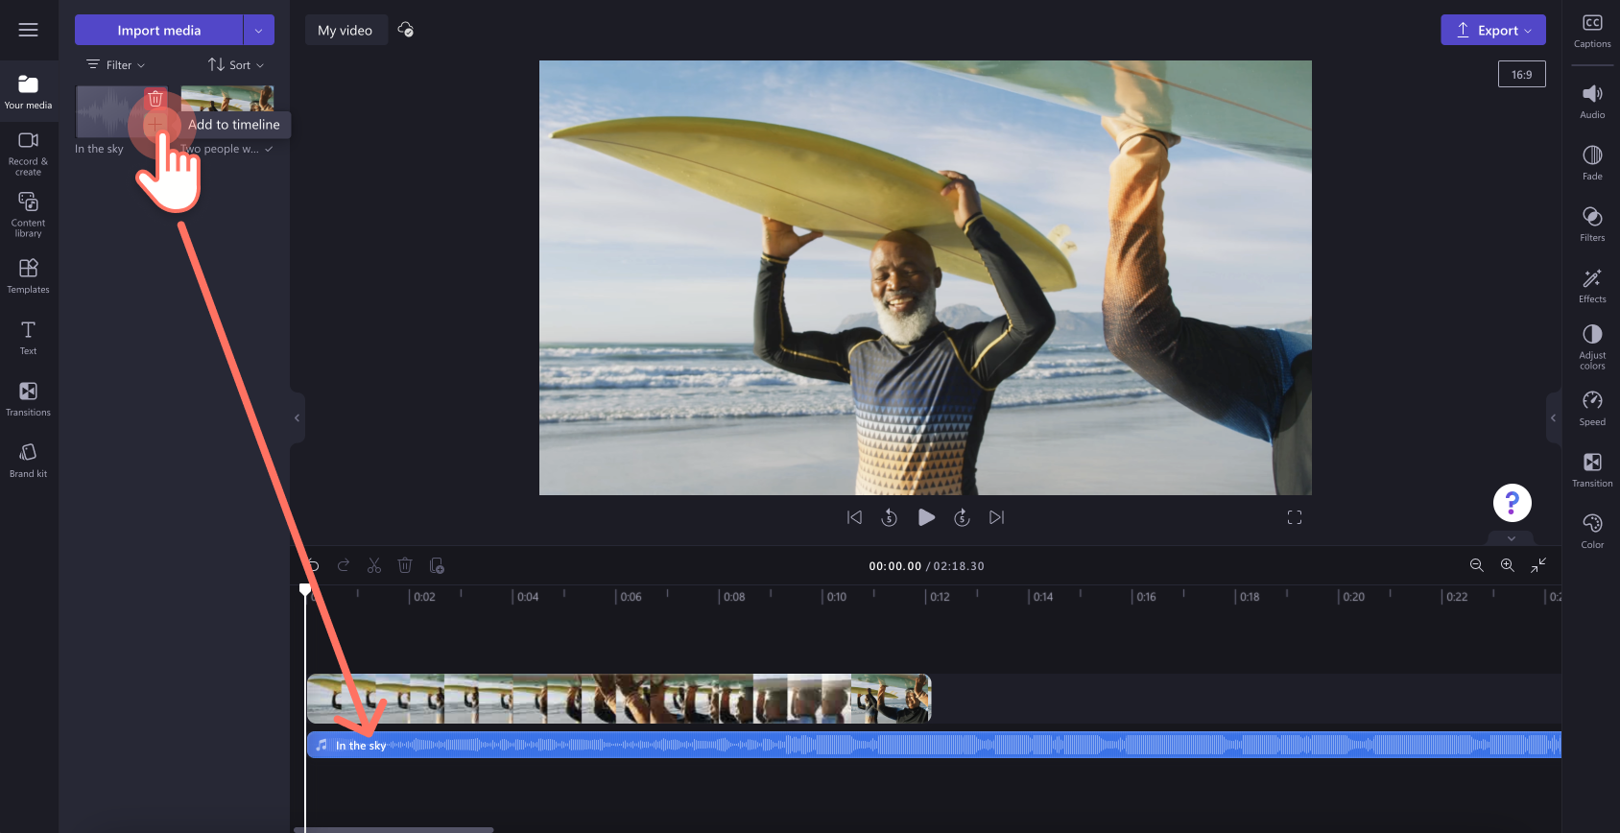
Task: Open the help question mark button
Action: pyautogui.click(x=1512, y=502)
